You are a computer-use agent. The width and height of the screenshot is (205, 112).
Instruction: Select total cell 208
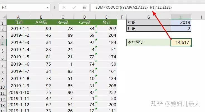(106, 86)
